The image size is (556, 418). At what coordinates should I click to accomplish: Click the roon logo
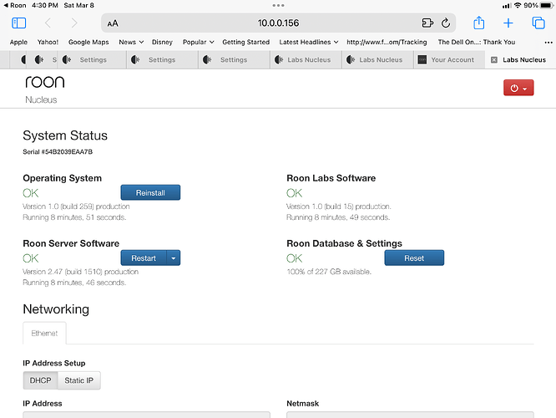pyautogui.click(x=45, y=82)
